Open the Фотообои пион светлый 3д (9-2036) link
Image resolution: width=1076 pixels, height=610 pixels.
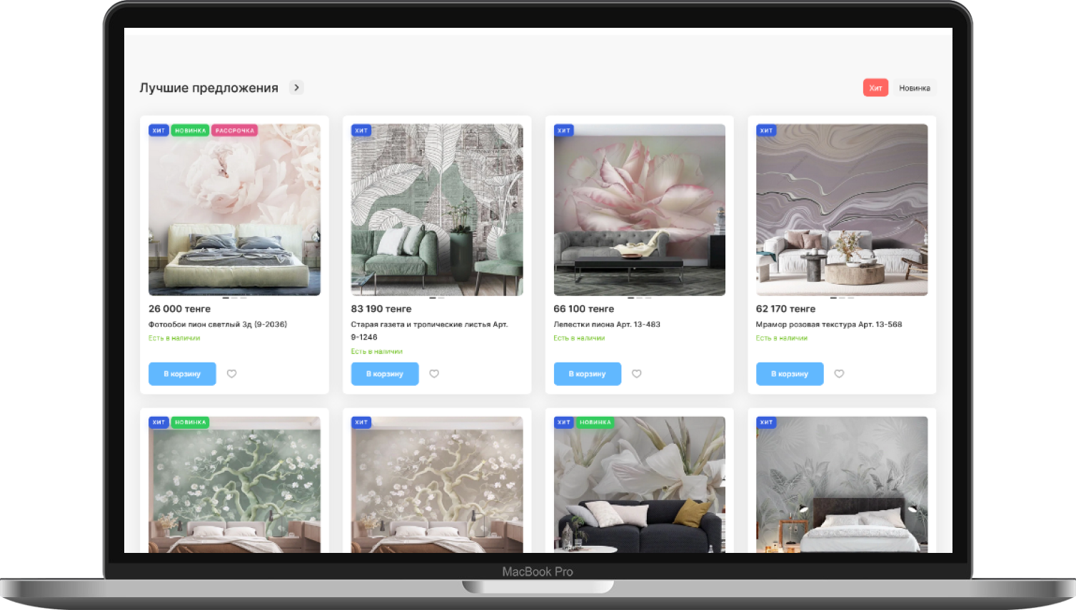tap(218, 325)
